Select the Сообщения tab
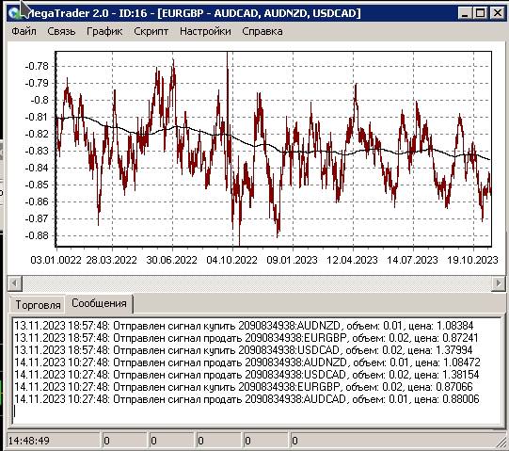This screenshot has width=509, height=451. [x=99, y=303]
